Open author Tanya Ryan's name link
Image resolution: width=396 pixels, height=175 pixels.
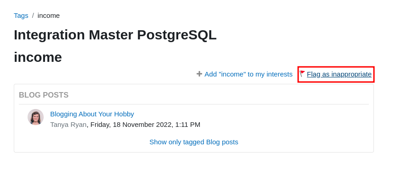(68, 125)
